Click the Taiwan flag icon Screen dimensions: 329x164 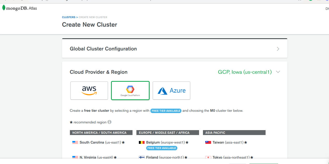pyautogui.click(x=208, y=143)
